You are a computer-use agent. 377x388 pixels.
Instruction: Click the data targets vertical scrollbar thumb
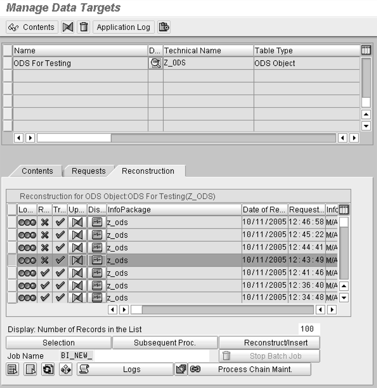pyautogui.click(x=366, y=103)
